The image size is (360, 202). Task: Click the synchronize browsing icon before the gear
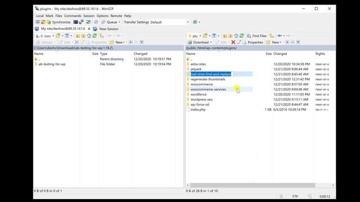coord(88,22)
